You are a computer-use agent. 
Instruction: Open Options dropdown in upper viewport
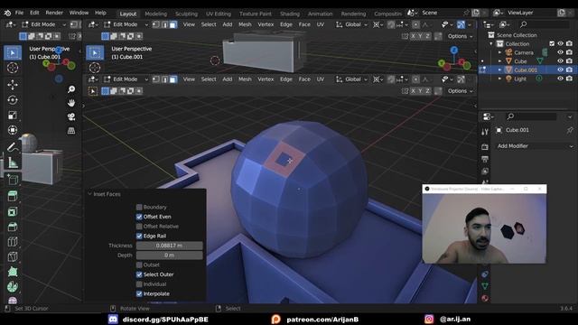click(x=460, y=36)
